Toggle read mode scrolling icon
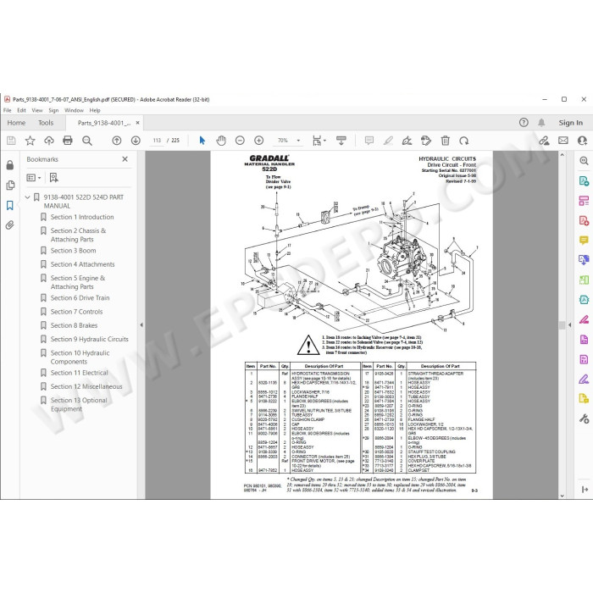This screenshot has width=593, height=593. tap(341, 141)
